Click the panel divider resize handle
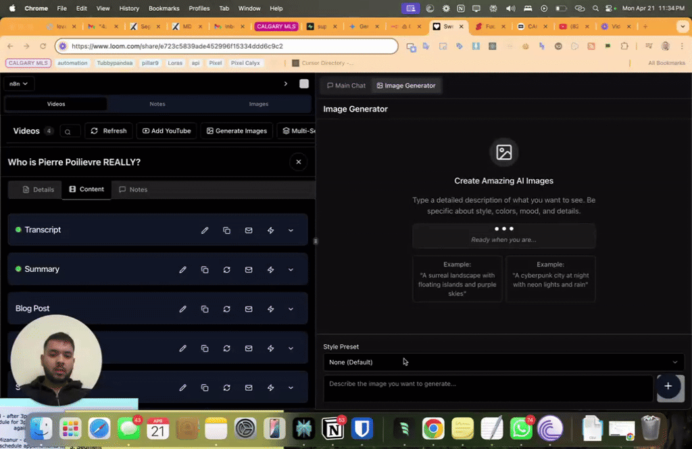The height and width of the screenshot is (449, 692). [315, 241]
